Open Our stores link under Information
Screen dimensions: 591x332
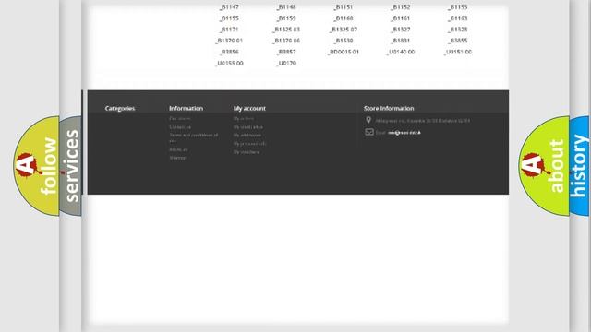point(180,119)
